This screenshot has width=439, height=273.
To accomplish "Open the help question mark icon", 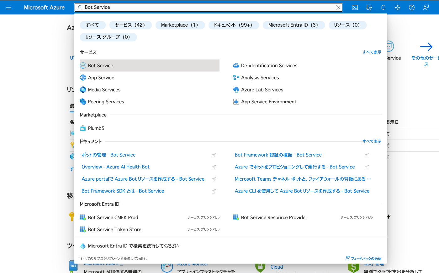I will point(412,8).
